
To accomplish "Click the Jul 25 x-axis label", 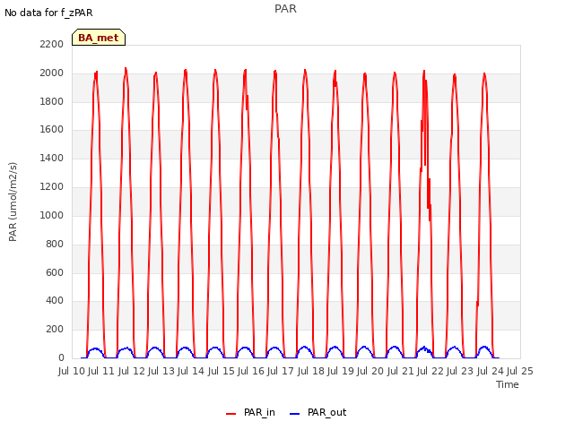I will pyautogui.click(x=520, y=371).
